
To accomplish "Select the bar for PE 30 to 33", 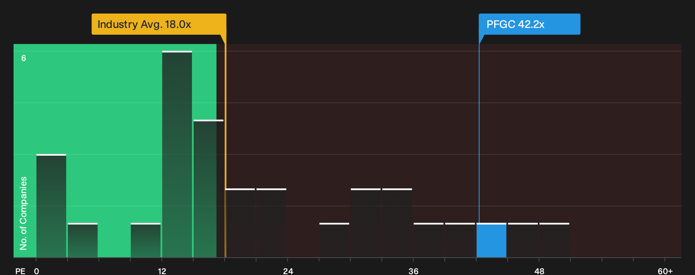I will point(366,223).
